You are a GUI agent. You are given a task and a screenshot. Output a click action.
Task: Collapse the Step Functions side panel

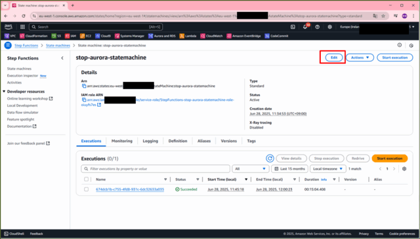(62, 58)
